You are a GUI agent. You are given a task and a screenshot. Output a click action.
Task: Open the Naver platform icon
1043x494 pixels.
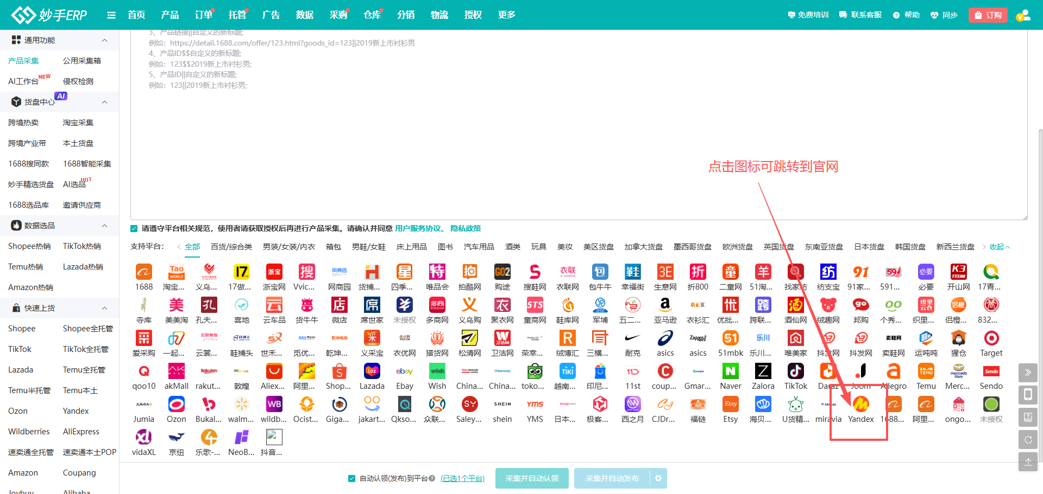pyautogui.click(x=731, y=371)
